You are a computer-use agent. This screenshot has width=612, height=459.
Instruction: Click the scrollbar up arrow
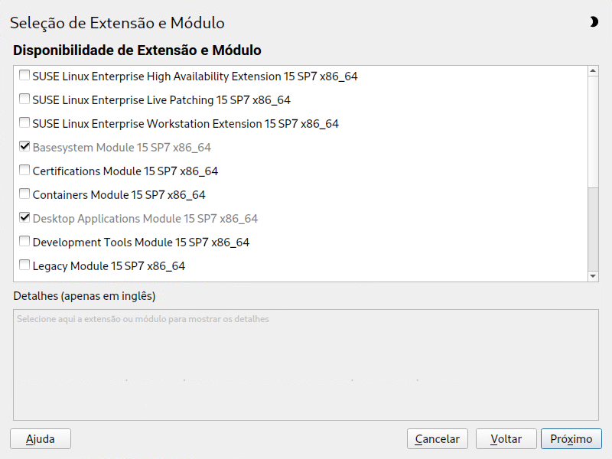(x=592, y=71)
